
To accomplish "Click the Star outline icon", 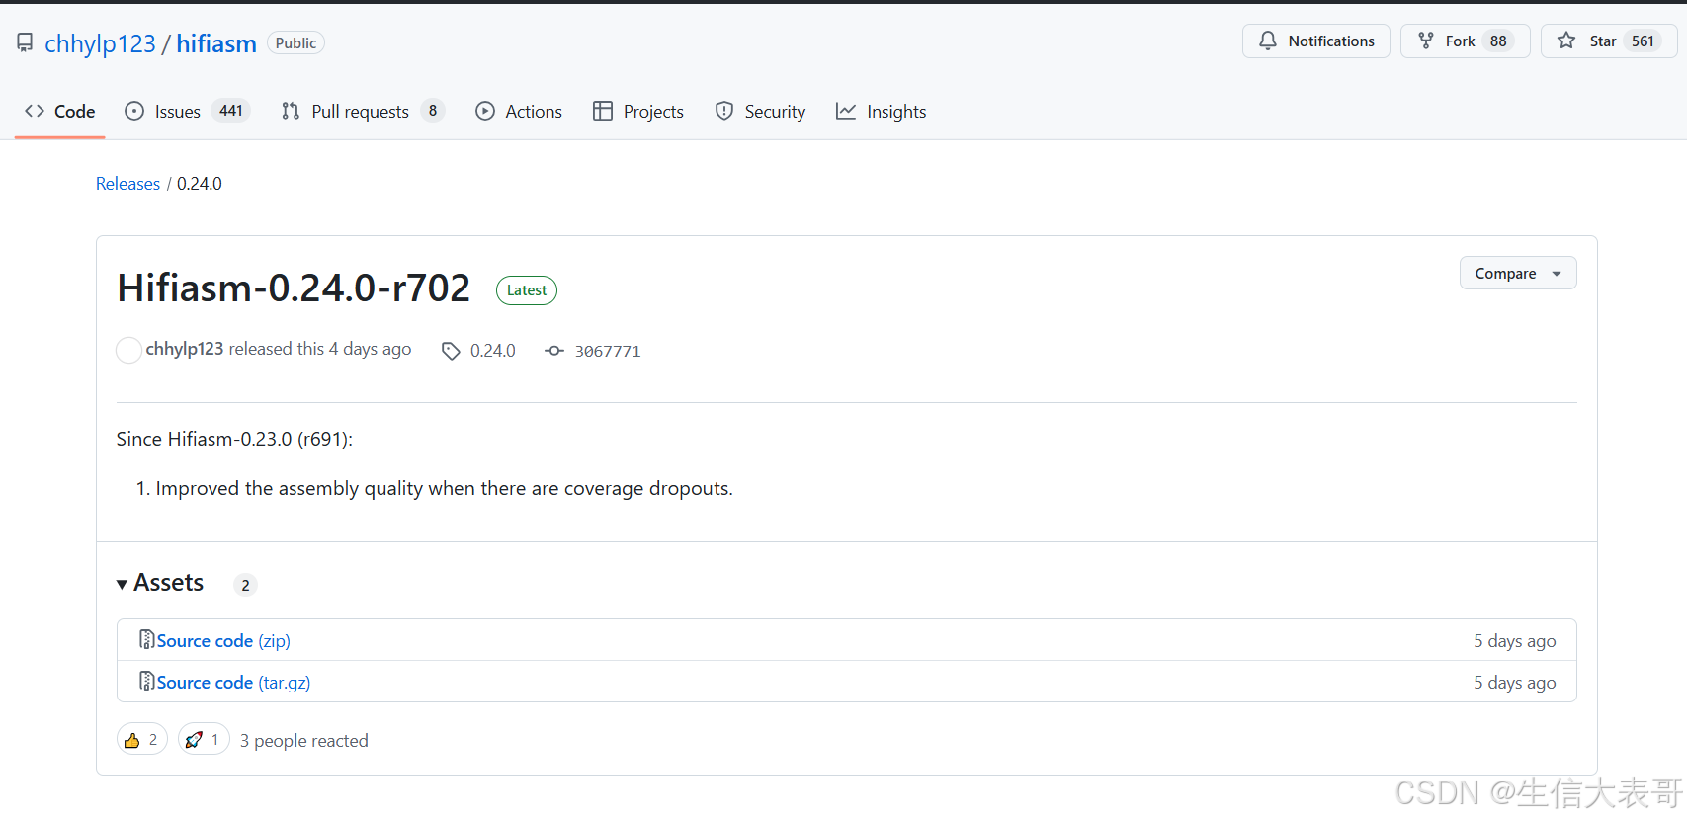I will (1566, 41).
